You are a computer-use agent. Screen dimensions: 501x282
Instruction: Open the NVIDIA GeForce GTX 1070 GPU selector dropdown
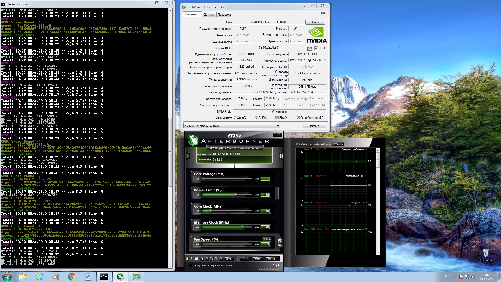232,126
